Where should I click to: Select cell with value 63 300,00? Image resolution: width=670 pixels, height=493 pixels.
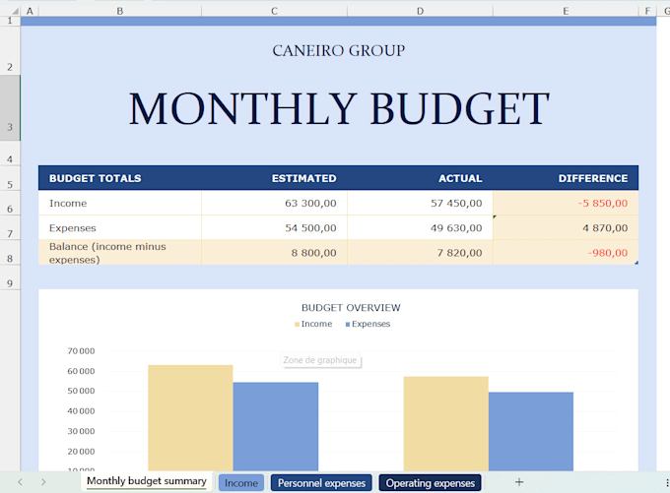tap(274, 203)
